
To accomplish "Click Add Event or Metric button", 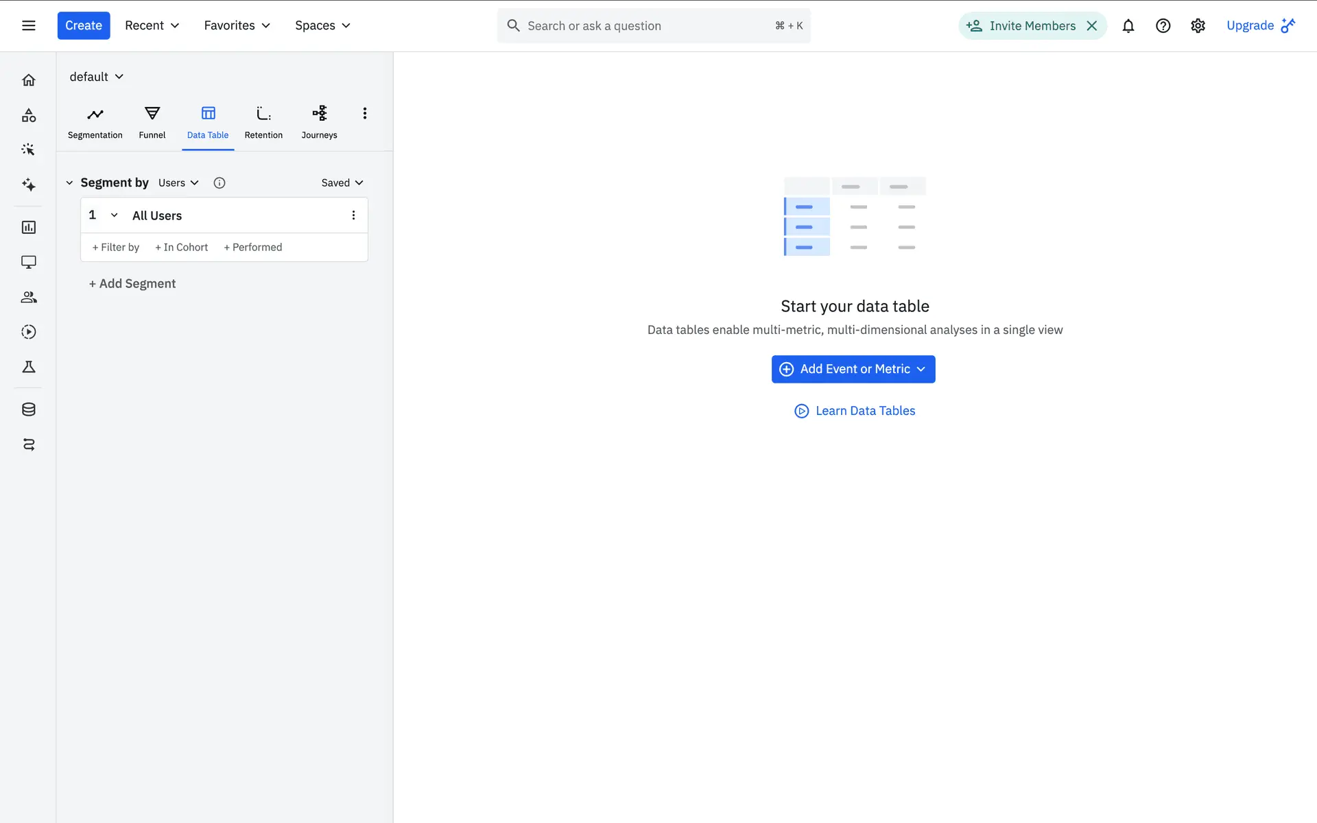I will click(x=853, y=369).
